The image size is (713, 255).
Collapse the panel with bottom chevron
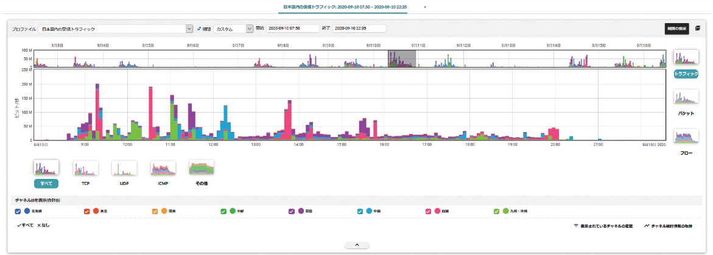[357, 245]
